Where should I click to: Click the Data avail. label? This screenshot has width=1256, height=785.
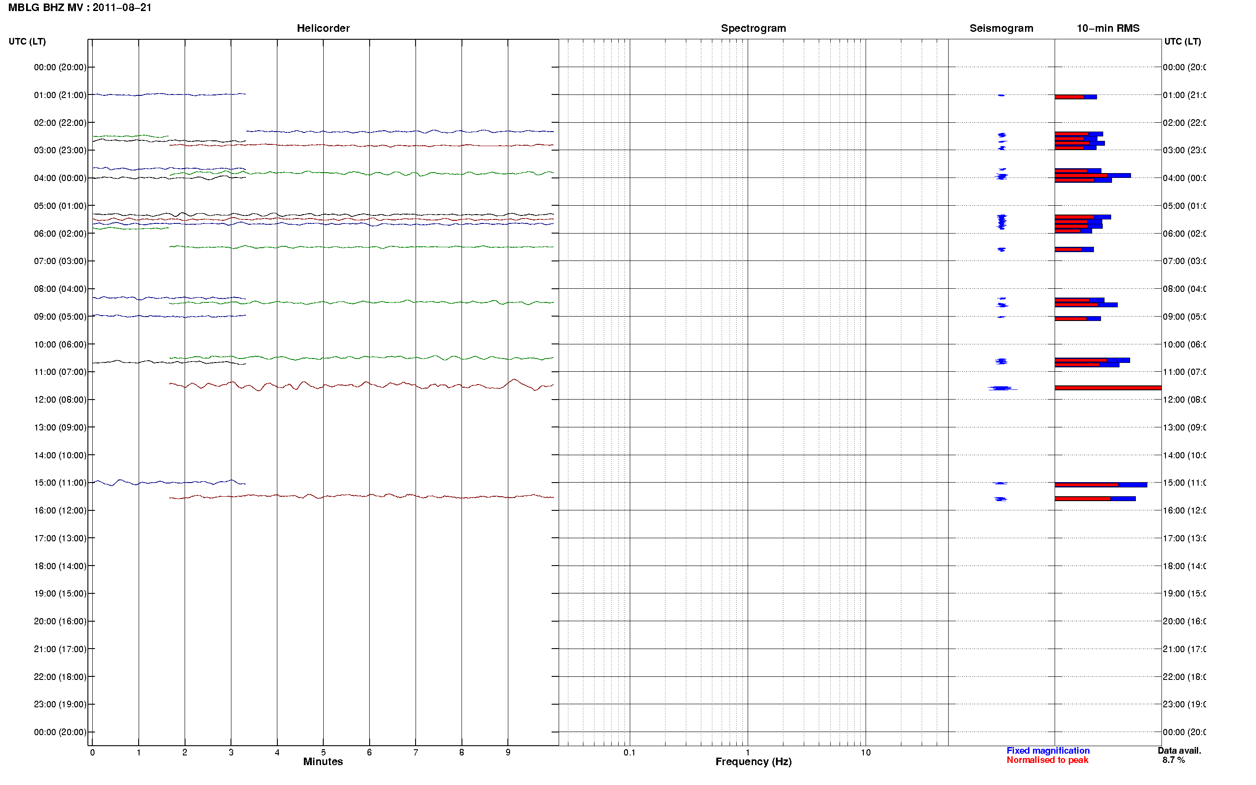1179,751
